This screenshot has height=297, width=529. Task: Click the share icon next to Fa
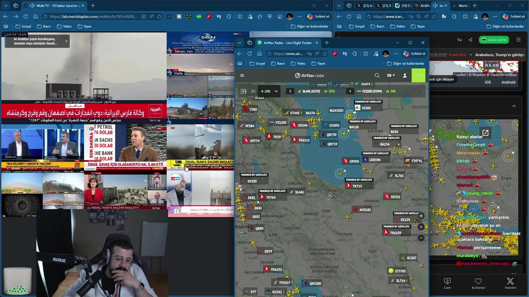tap(470, 40)
